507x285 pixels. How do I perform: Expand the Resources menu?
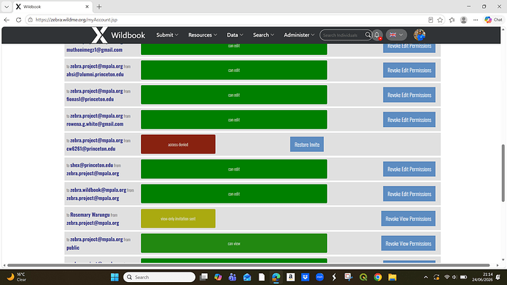tap(202, 35)
